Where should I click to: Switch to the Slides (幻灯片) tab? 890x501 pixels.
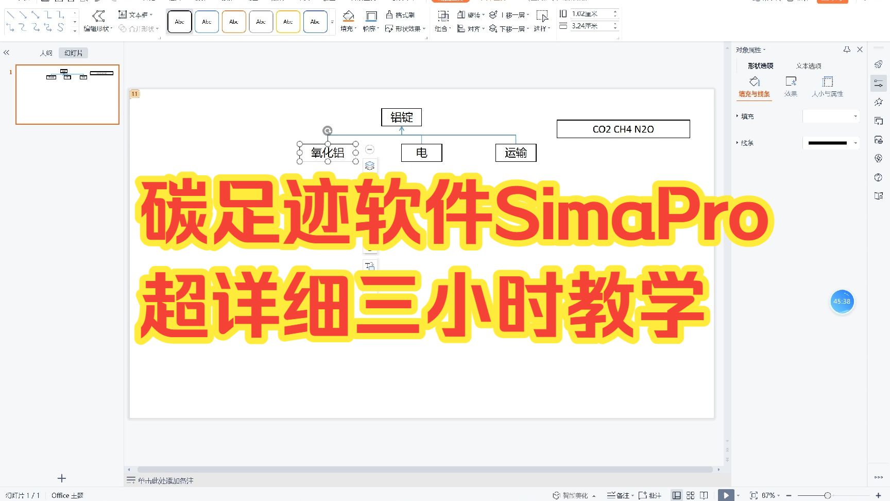point(74,53)
